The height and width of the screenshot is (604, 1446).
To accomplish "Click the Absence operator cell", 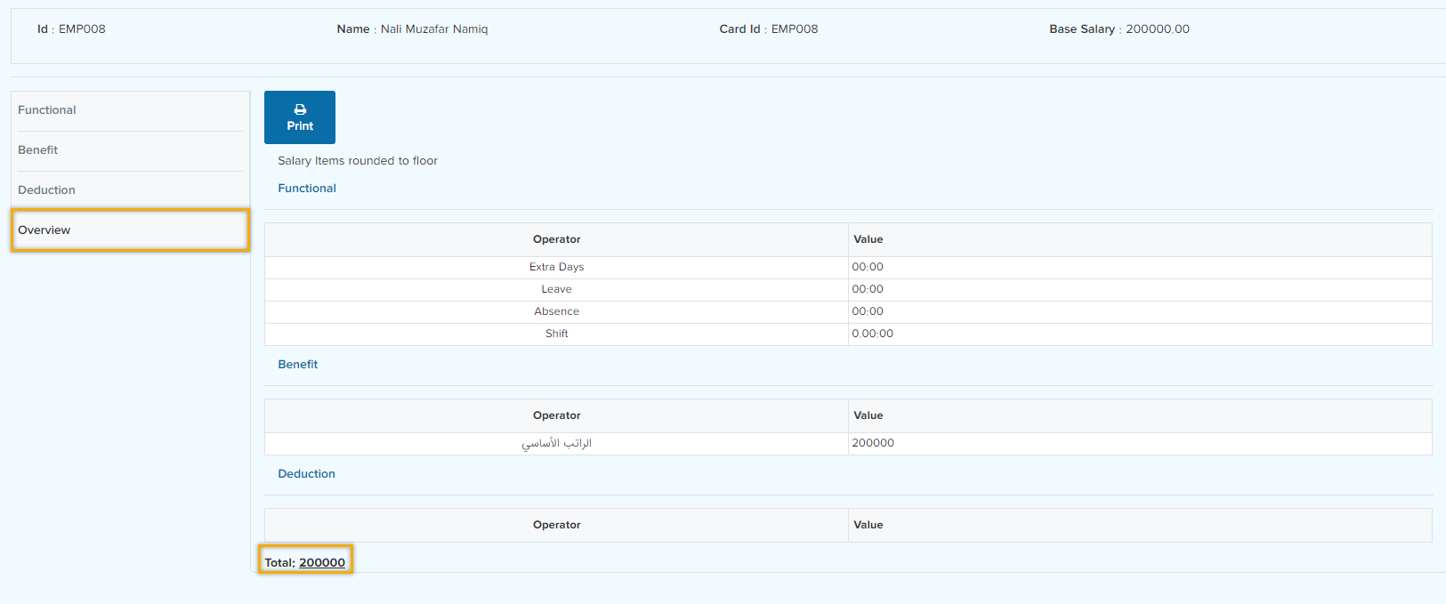I will tap(556, 311).
